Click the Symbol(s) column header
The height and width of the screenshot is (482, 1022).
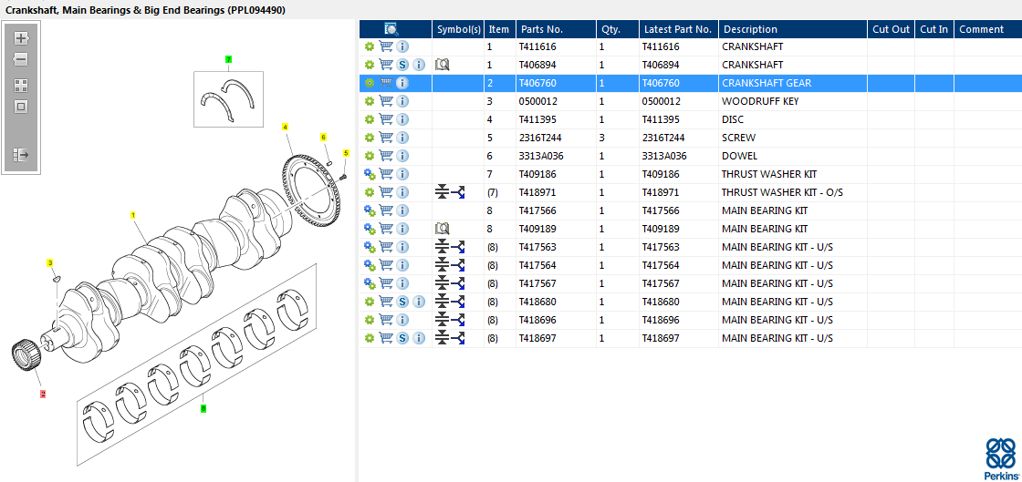pyautogui.click(x=459, y=29)
